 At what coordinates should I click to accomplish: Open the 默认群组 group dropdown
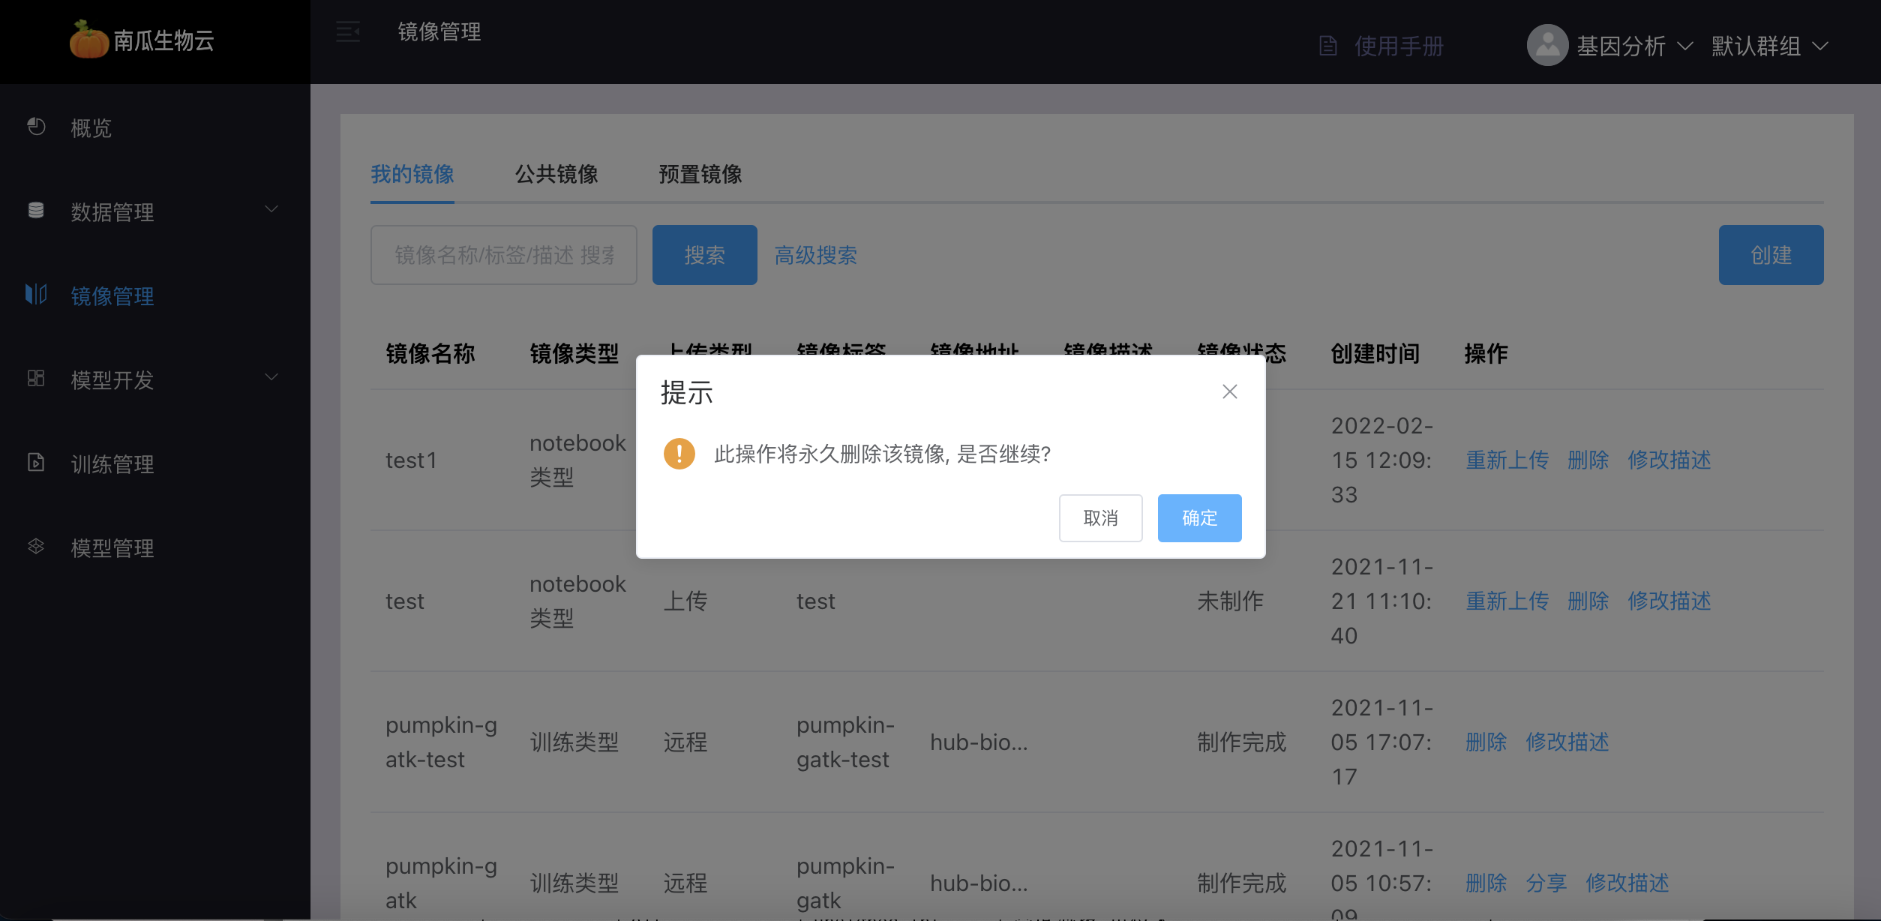(1770, 46)
